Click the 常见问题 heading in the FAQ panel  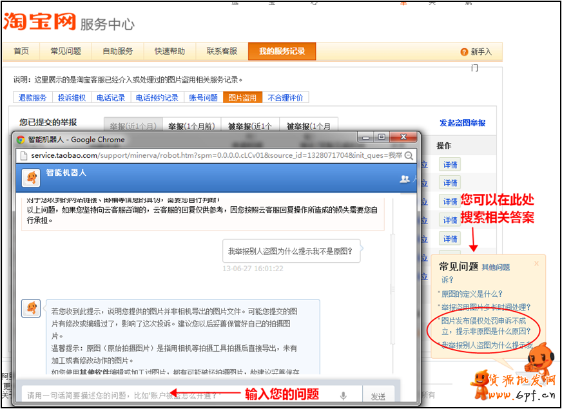459,267
